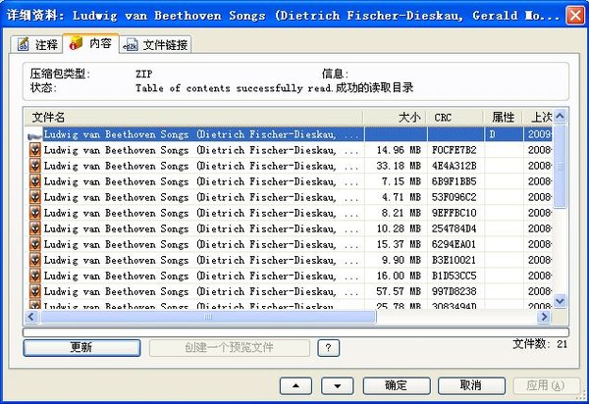This screenshot has width=589, height=404.
Task: Sort list by 属性 column header
Action: [x=503, y=118]
